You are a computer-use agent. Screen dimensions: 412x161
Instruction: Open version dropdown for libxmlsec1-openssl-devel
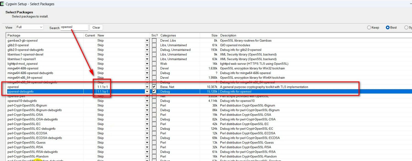coord(147,54)
